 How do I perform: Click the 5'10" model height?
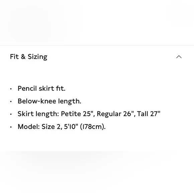click(x=71, y=126)
